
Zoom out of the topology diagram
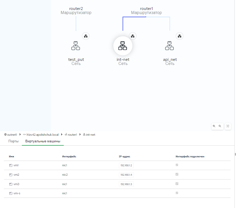[x=220, y=126]
